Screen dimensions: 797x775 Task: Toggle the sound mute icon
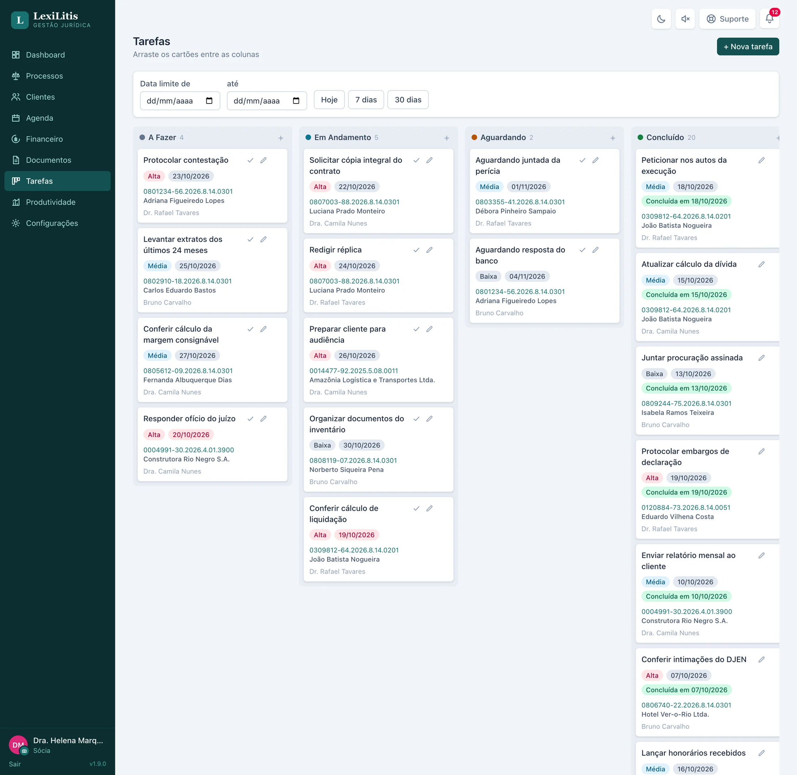click(685, 19)
